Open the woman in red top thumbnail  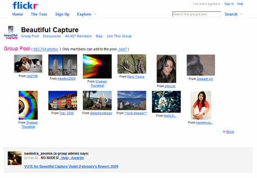coord(201,105)
